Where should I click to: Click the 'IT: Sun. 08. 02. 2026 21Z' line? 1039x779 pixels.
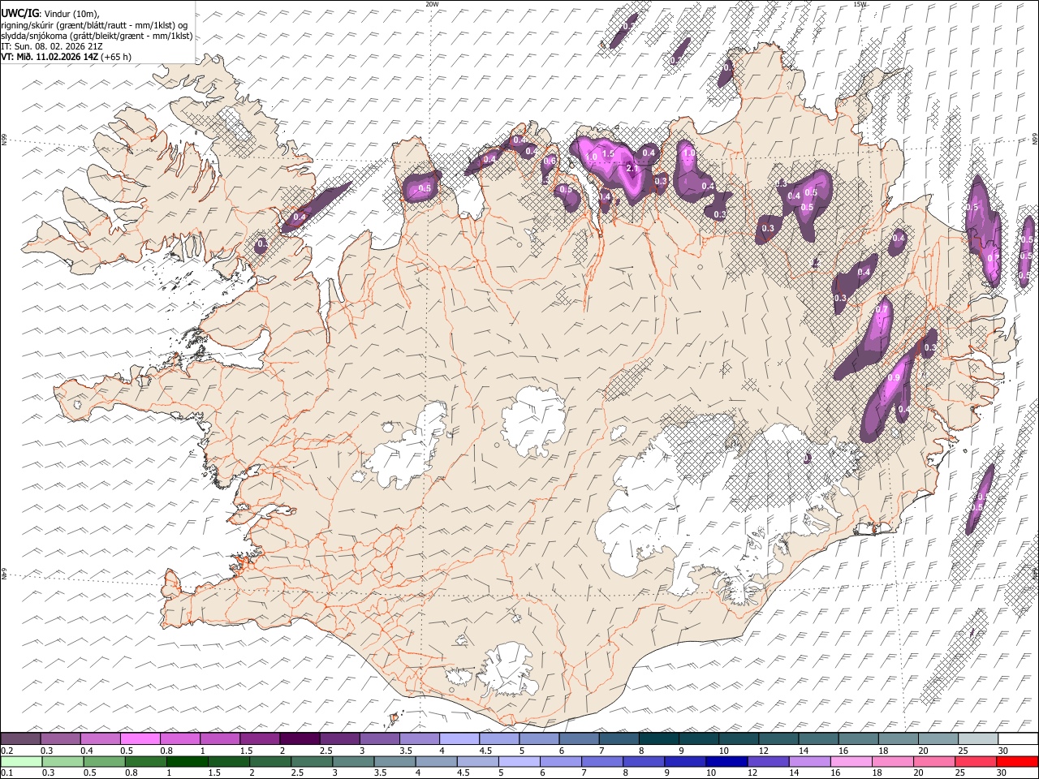tap(52, 46)
